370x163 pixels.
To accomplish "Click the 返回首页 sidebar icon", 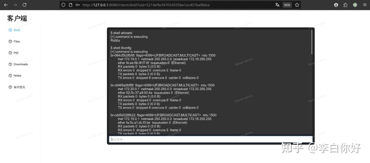I will 10,87.
